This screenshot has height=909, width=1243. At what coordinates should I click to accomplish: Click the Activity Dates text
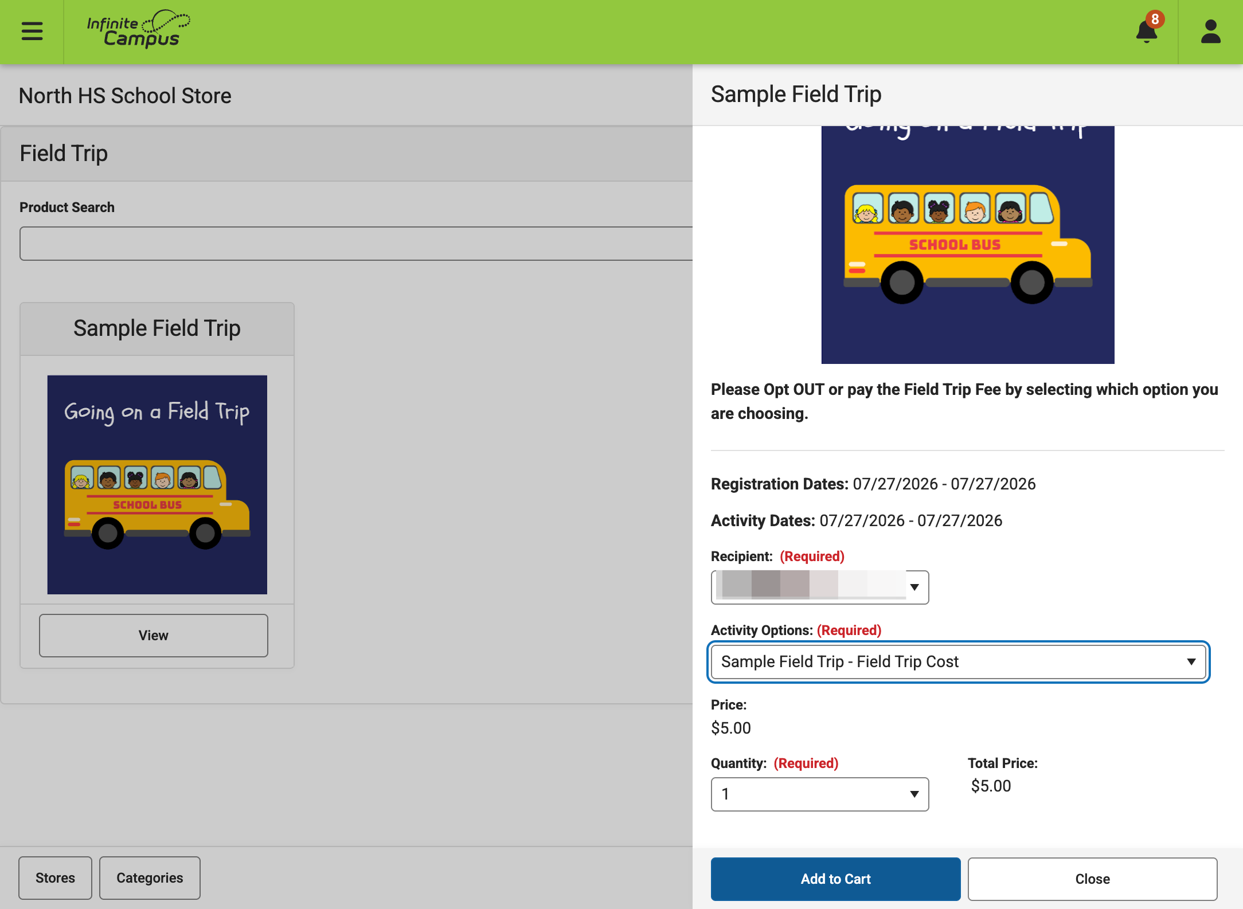click(857, 520)
